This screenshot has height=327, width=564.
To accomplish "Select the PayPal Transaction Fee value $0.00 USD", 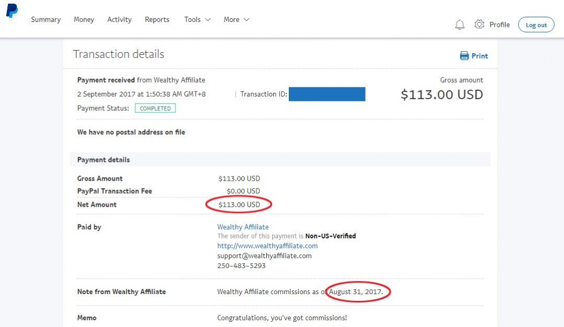I will (243, 191).
